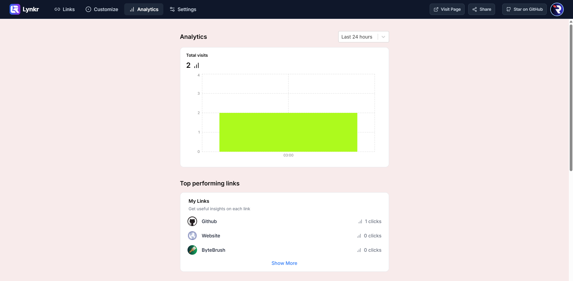Select the Website link row label

(211, 236)
